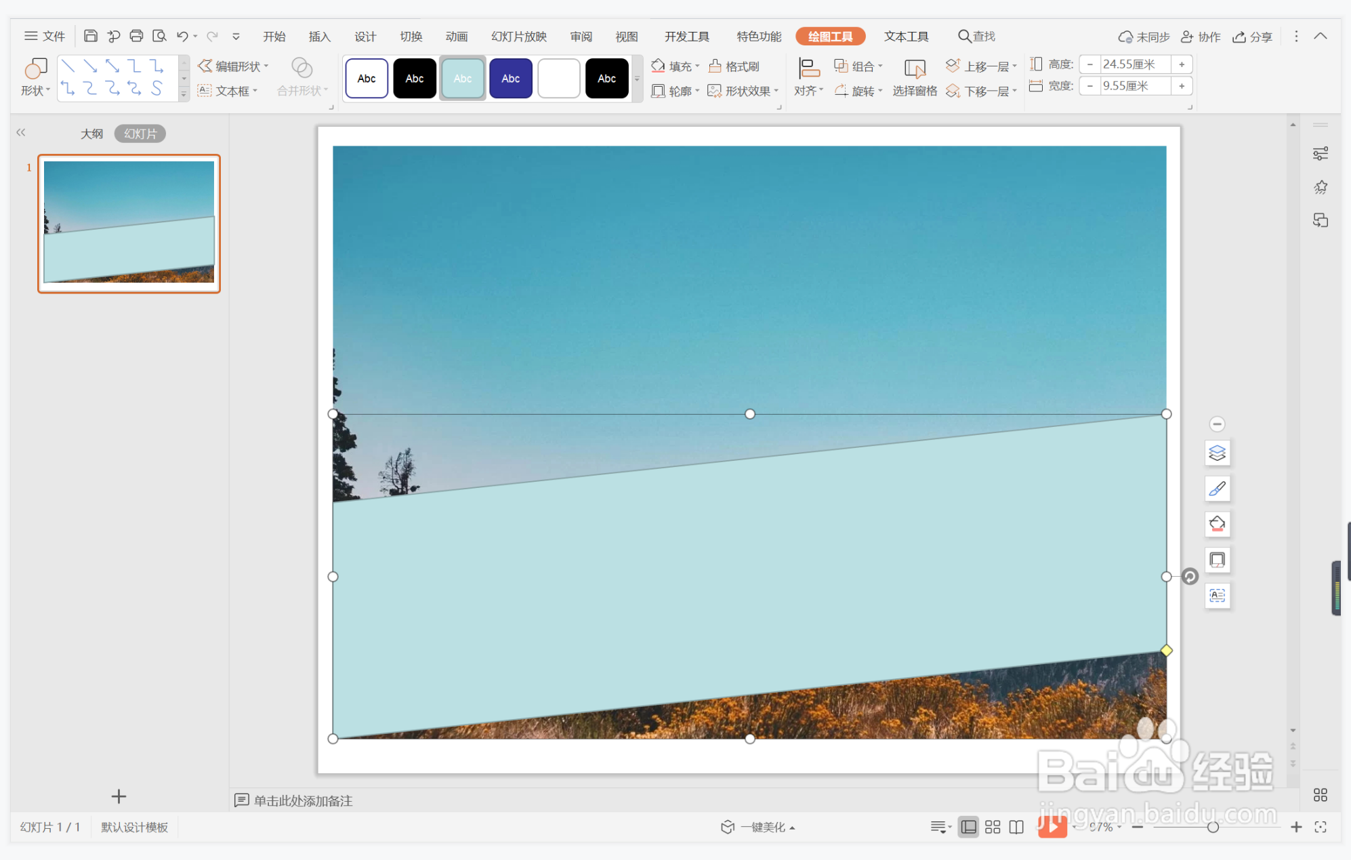Click the 格式刷 format painter
The width and height of the screenshot is (1351, 860).
(x=734, y=66)
